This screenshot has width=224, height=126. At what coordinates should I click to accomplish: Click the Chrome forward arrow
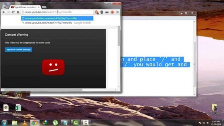[8, 12]
